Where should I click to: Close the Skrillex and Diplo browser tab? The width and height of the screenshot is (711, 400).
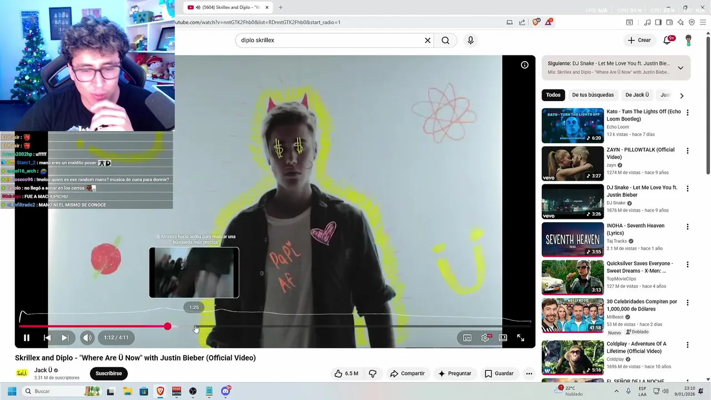coord(267,7)
